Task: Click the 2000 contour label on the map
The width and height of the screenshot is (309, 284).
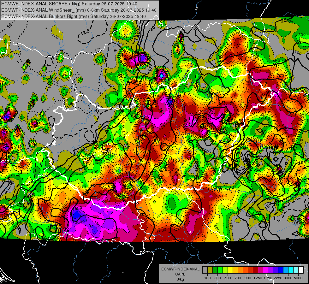Action: [x=80, y=222]
